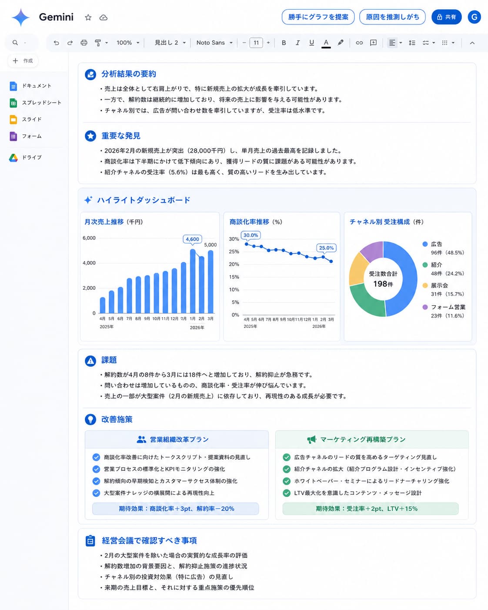Viewport: 488px width, 610px height.
Task: Open line spacing options
Action: click(x=412, y=43)
